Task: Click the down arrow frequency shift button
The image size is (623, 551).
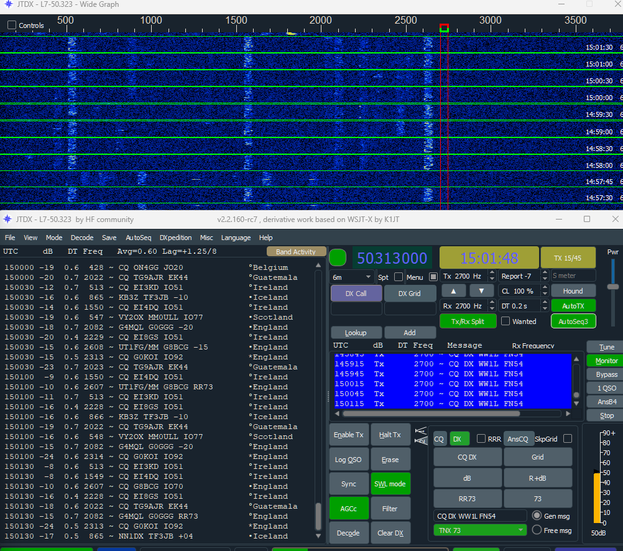Action: 481,291
